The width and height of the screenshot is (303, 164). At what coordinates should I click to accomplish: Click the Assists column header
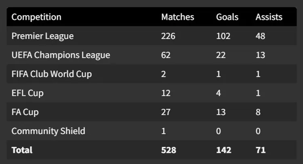pos(269,17)
